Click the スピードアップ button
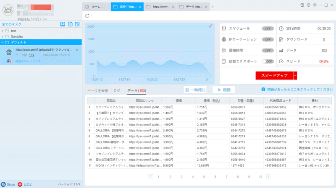 (274, 75)
